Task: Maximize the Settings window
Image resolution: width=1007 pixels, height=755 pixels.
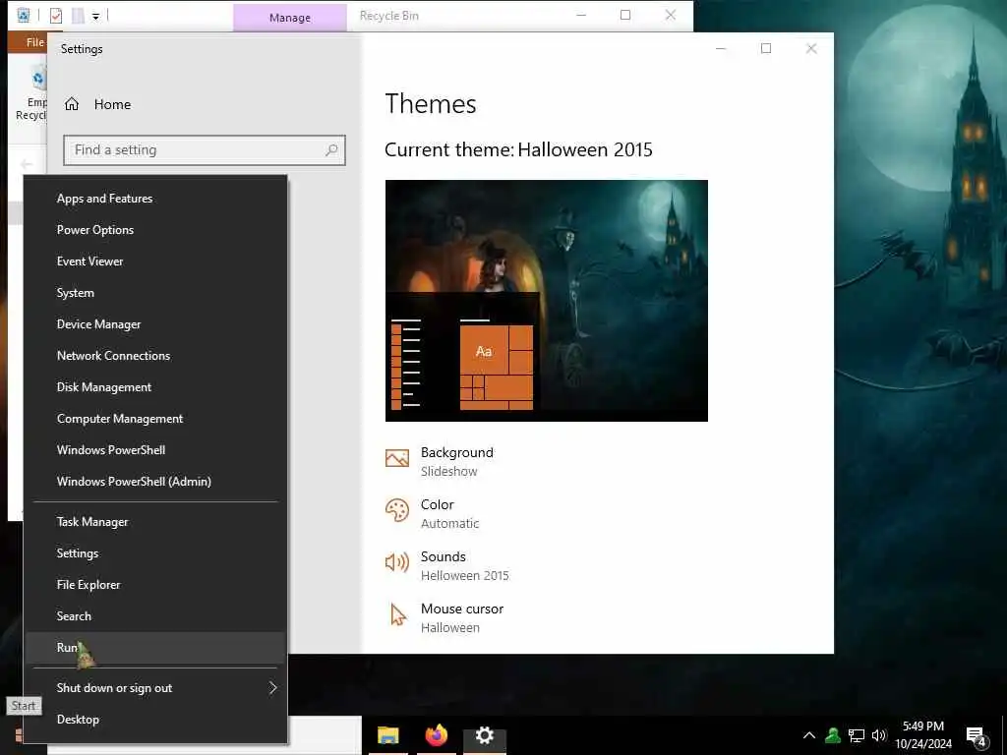Action: click(x=765, y=48)
